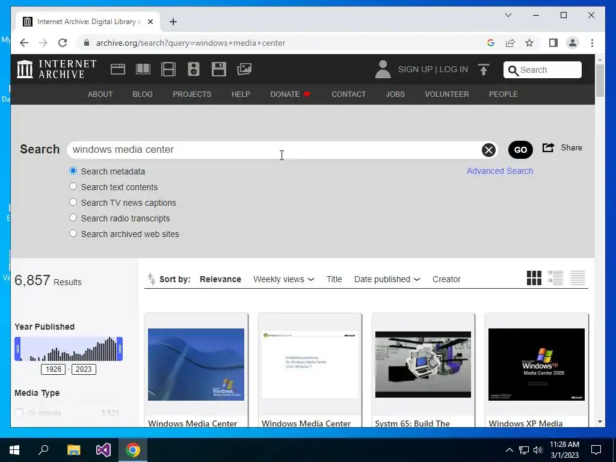Open the JOBS menu item
Viewport: 616px width, 462px height.
click(395, 94)
